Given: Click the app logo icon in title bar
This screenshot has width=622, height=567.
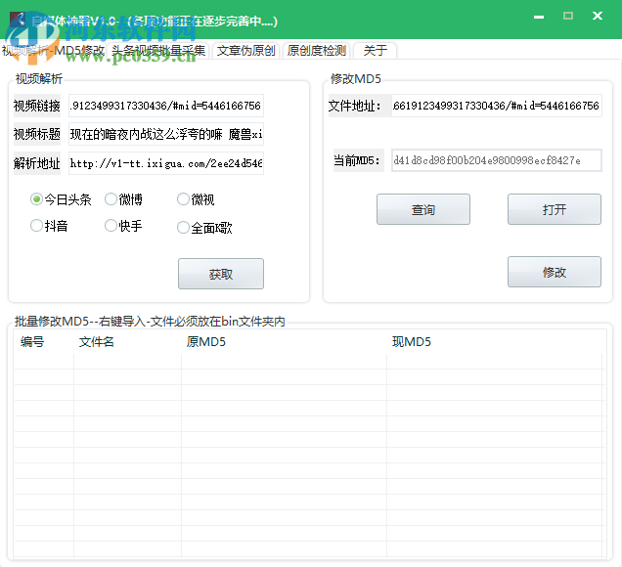Looking at the screenshot, I should click(x=18, y=20).
